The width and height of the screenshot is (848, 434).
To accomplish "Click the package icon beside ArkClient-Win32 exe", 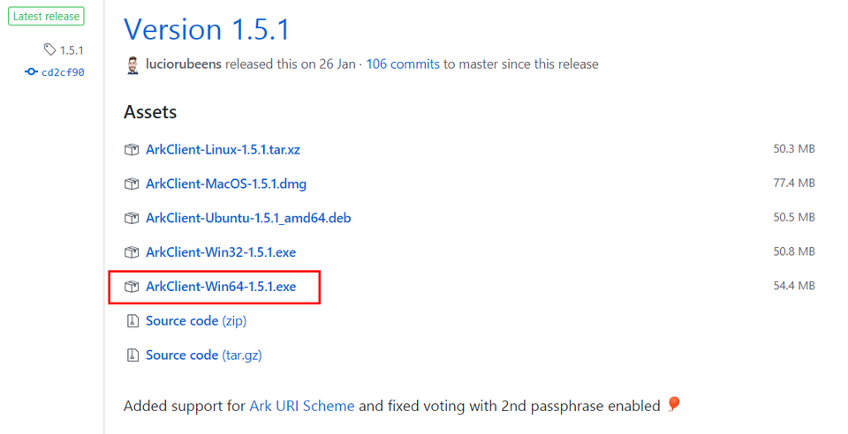I will tap(132, 252).
